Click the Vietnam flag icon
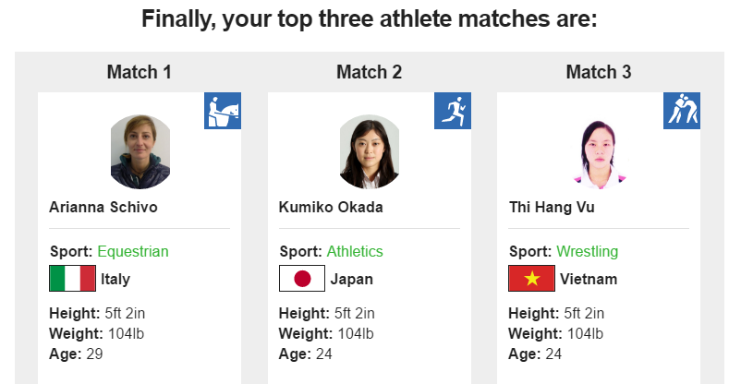The width and height of the screenshot is (741, 384). coord(531,279)
